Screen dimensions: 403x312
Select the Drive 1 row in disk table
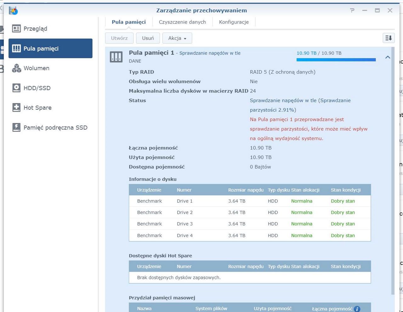pyautogui.click(x=250, y=201)
